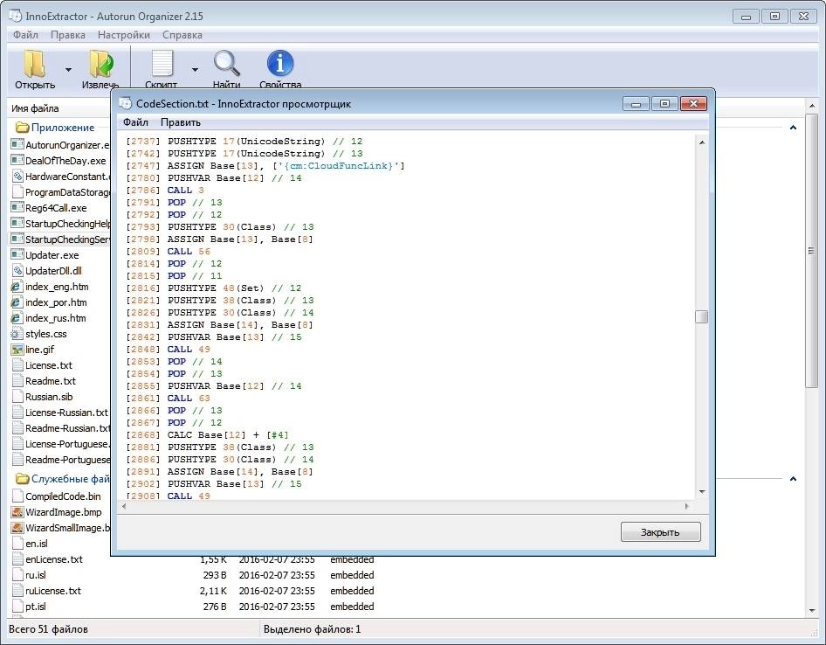Click the Закрыть button in viewer
This screenshot has width=826, height=645.
[x=661, y=531]
